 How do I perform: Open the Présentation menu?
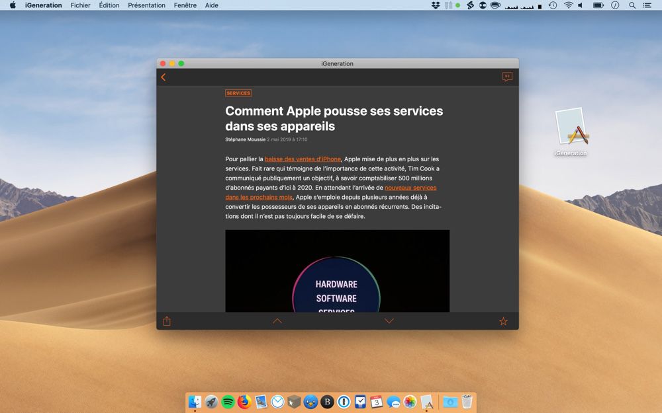(x=146, y=5)
